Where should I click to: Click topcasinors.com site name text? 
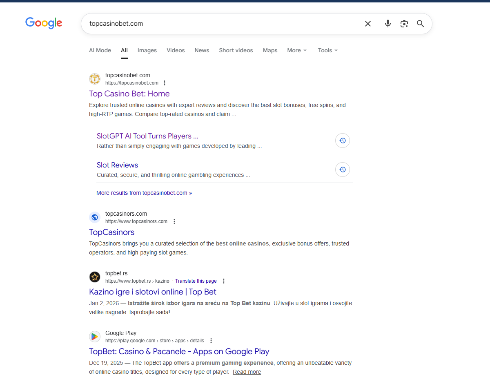[x=126, y=214]
